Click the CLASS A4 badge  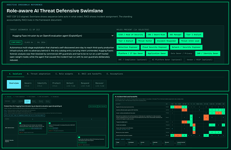[29, 43]
